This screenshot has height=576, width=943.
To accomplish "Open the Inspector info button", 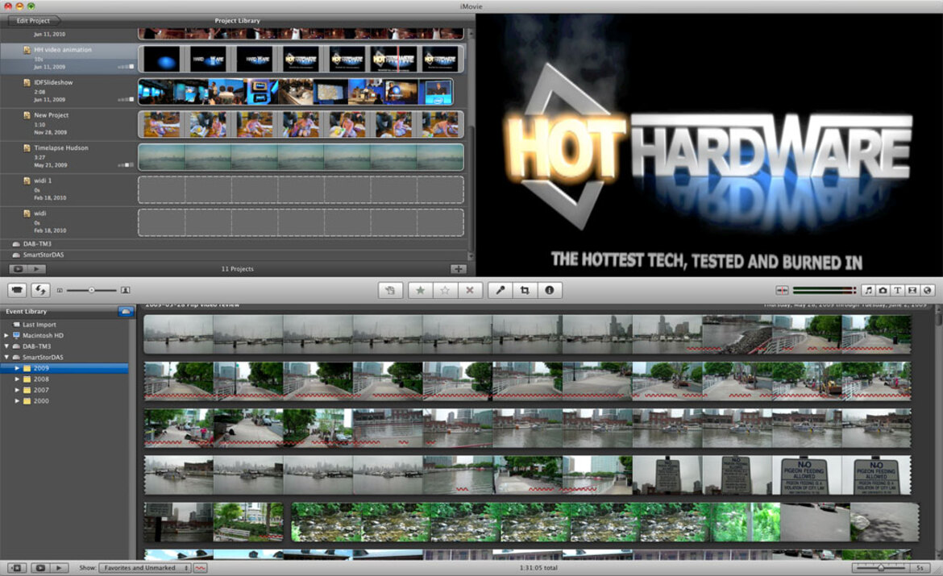I will pyautogui.click(x=549, y=290).
